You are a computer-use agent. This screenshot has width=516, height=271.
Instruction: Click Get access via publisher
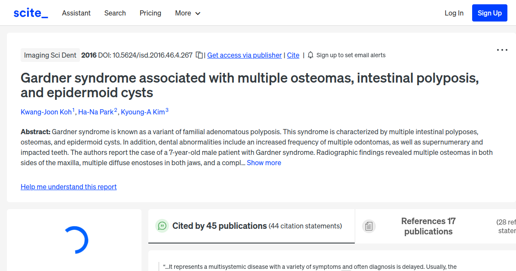[x=244, y=55]
